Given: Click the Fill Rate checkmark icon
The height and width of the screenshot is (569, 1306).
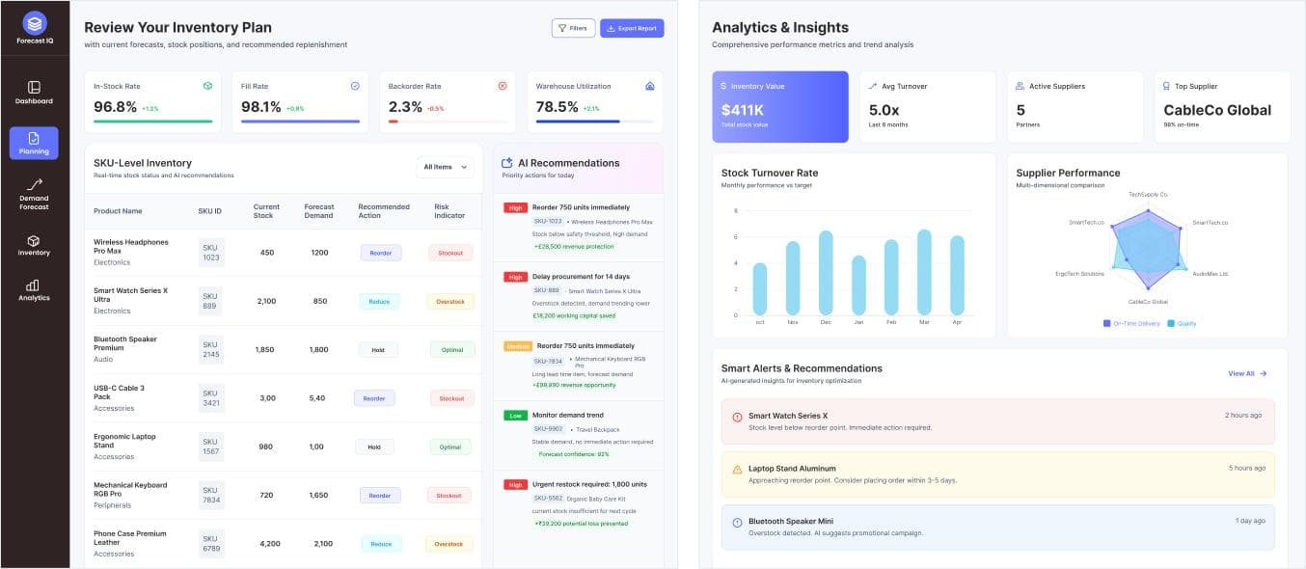Looking at the screenshot, I should coord(355,86).
